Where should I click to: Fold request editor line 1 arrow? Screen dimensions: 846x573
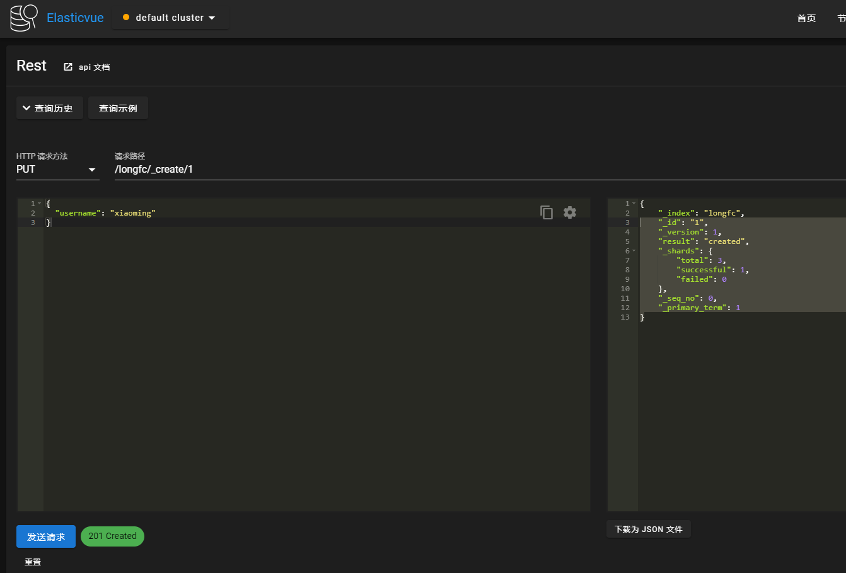click(x=40, y=204)
